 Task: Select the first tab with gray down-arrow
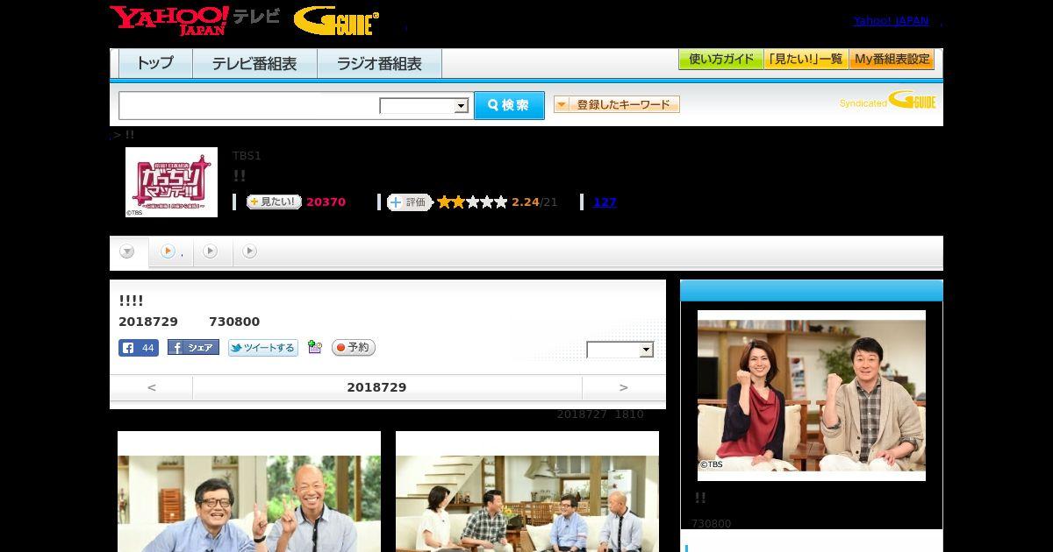(x=128, y=251)
